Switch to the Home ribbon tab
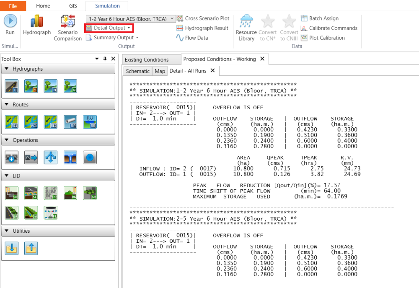 point(43,6)
